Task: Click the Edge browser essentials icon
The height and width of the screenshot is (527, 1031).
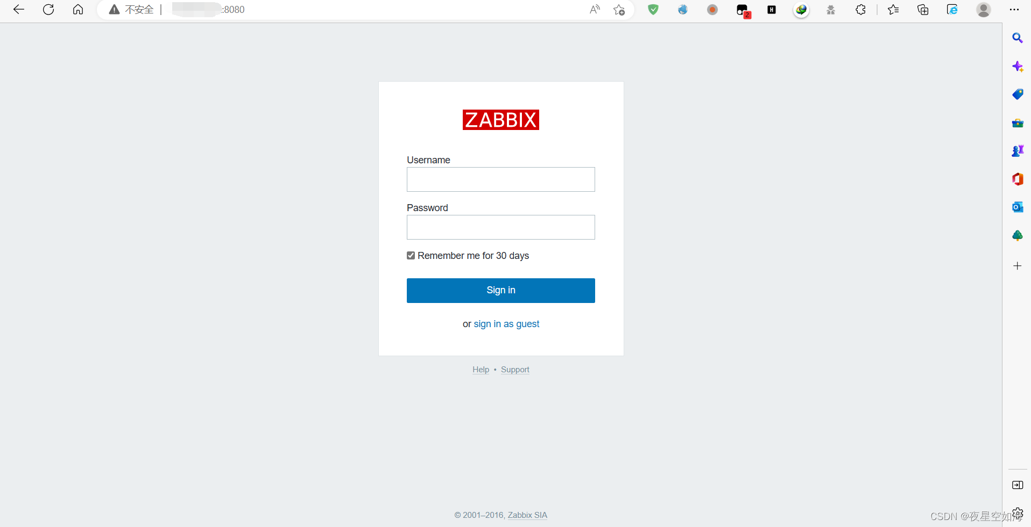Action: pos(952,10)
